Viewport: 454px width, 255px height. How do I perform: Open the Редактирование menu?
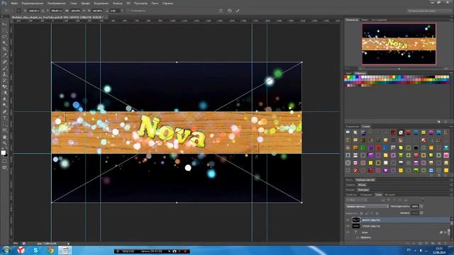(x=33, y=3)
